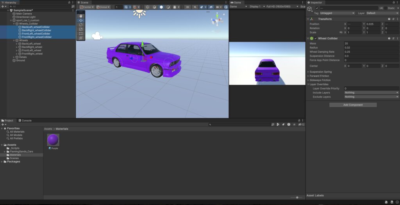Toggle the GameObject active checkbox in Inspector
This screenshot has width=400, height=205.
[x=317, y=8]
